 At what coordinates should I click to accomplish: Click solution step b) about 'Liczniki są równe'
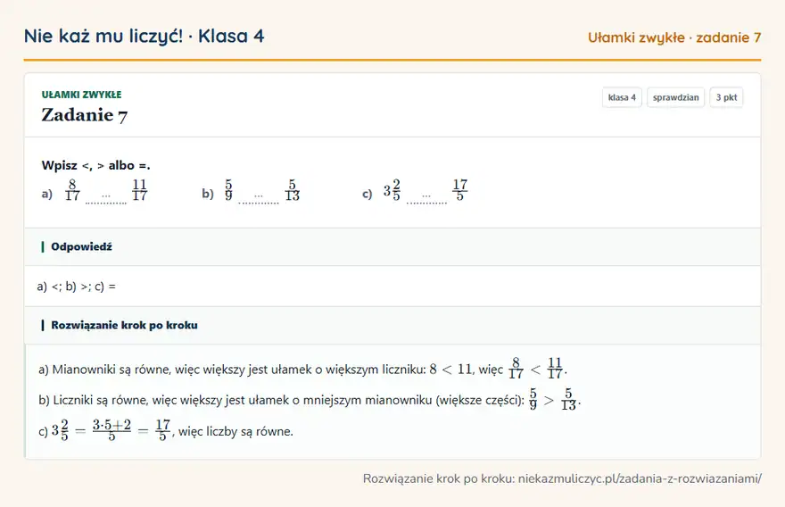click(x=310, y=400)
